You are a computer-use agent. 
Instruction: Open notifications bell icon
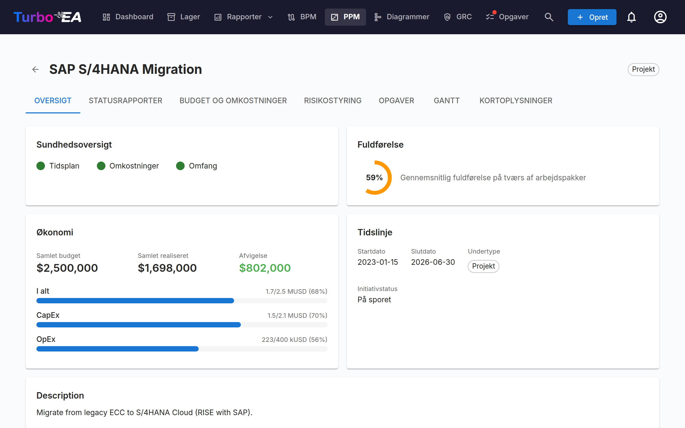[x=631, y=17]
